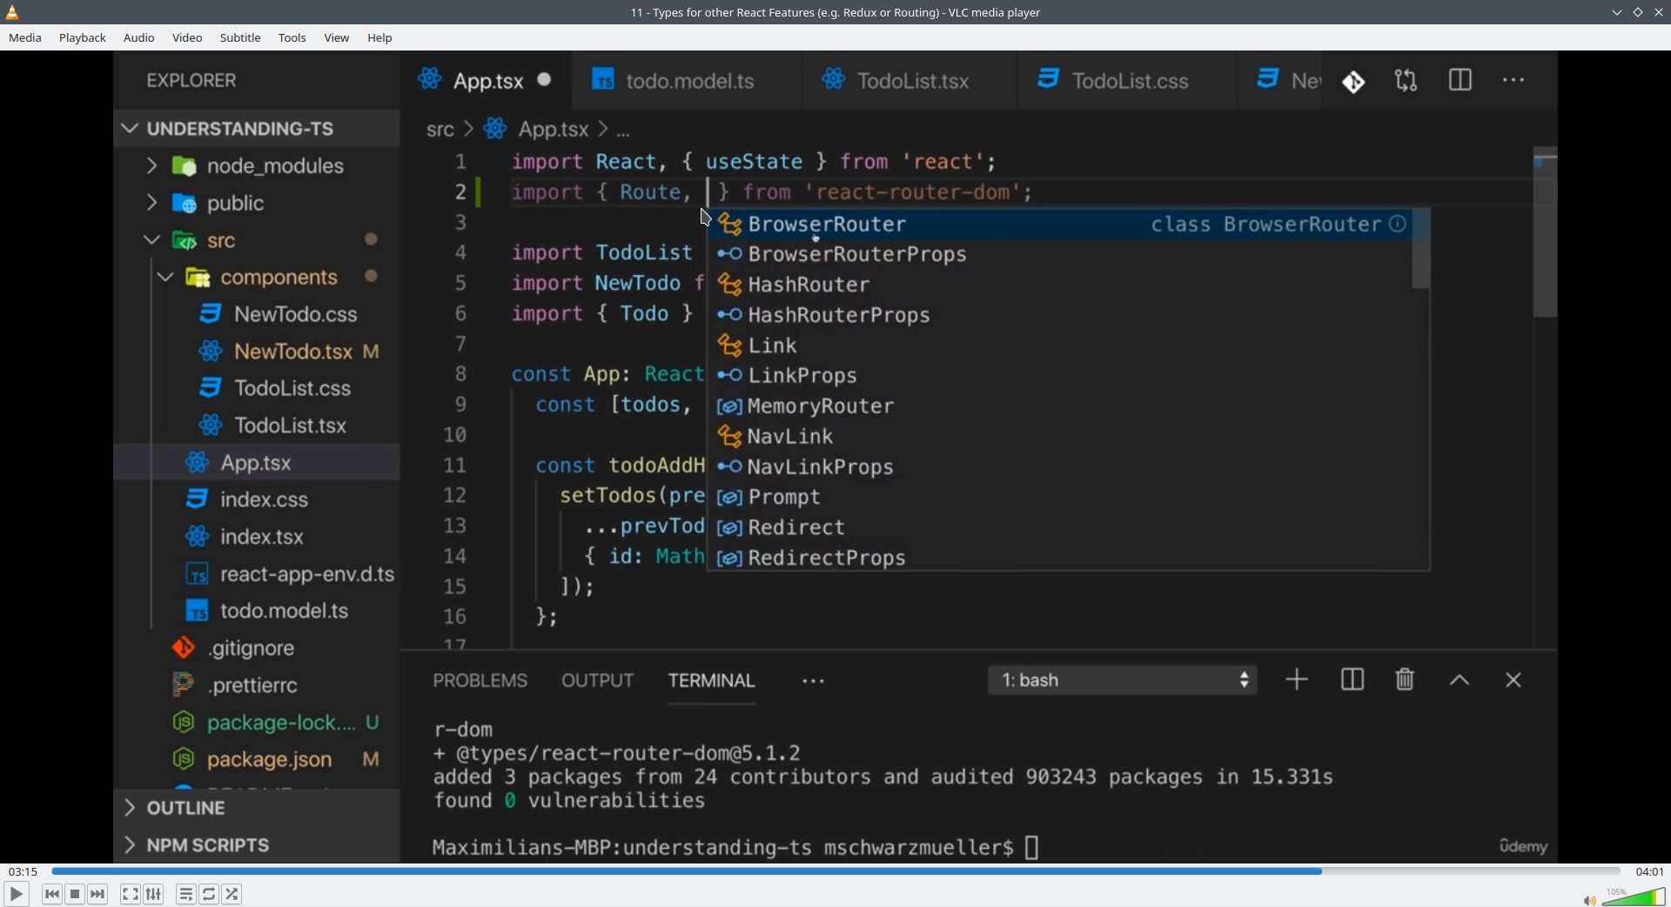
Task: Open the Tools menu
Action: point(292,37)
